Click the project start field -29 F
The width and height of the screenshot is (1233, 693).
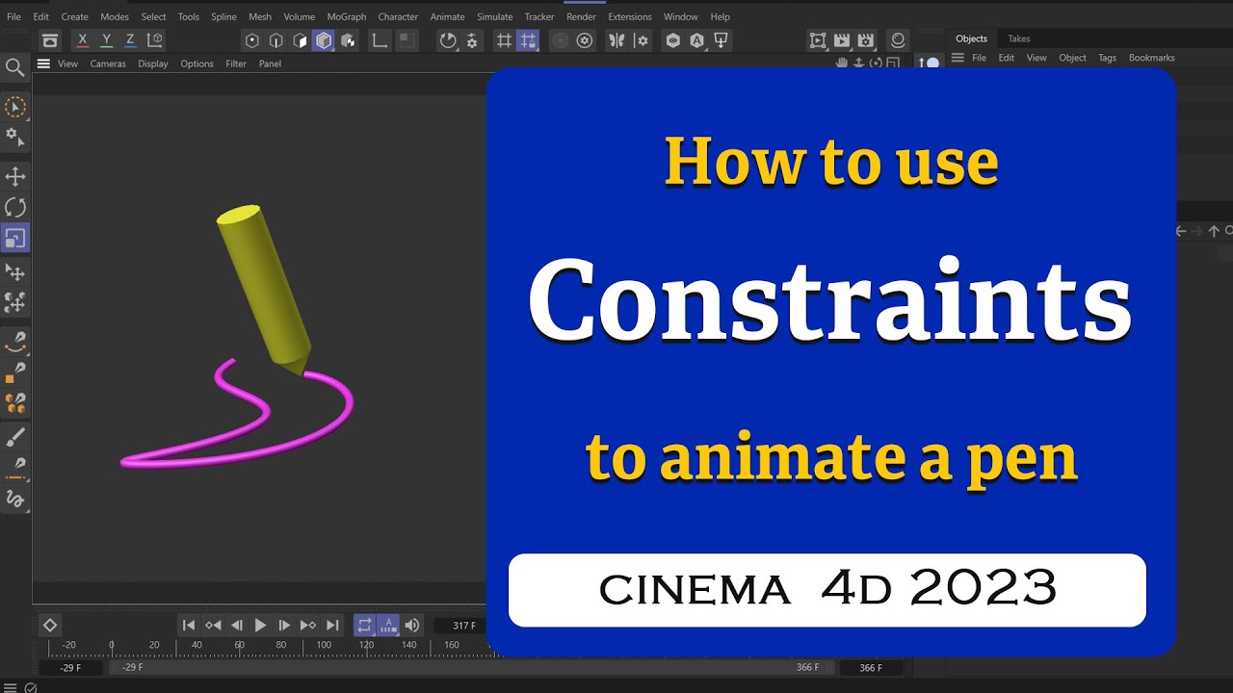[69, 667]
